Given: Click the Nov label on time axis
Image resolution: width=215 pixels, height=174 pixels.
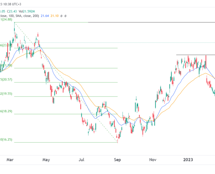Looking at the screenshot, I should [153, 160].
